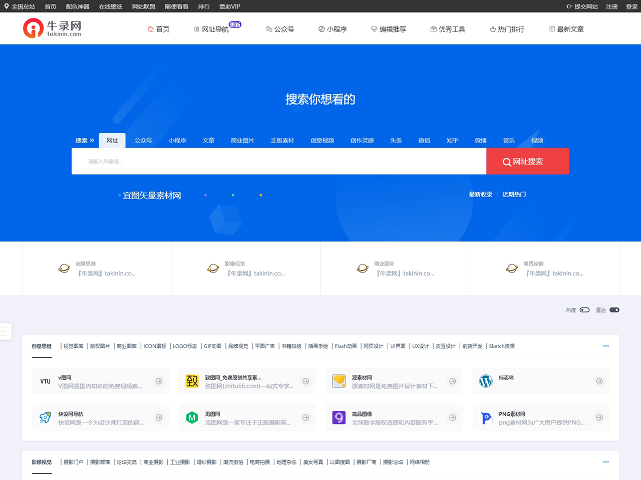Image resolution: width=641 pixels, height=480 pixels.
Task: Open 小程序 via its nav icon
Action: (x=320, y=29)
